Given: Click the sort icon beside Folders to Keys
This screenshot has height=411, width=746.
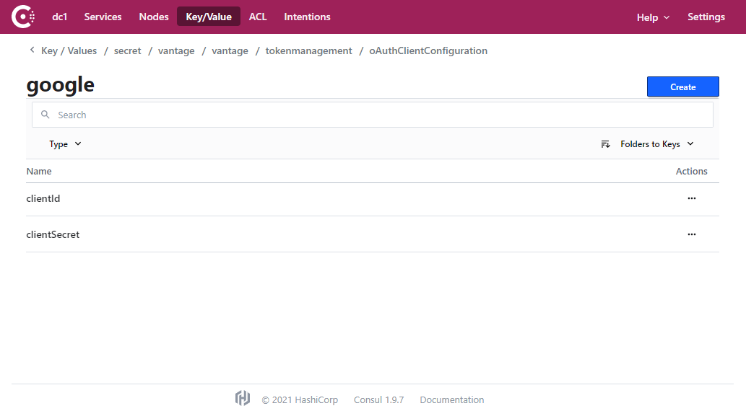Looking at the screenshot, I should pyautogui.click(x=605, y=144).
